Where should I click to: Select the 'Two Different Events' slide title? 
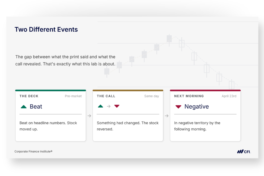(x=46, y=30)
